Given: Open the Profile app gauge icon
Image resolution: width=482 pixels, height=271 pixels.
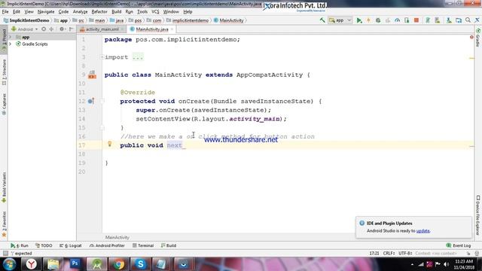Looking at the screenshot, I should click(397, 20).
